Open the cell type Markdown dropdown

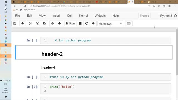coord(110,24)
